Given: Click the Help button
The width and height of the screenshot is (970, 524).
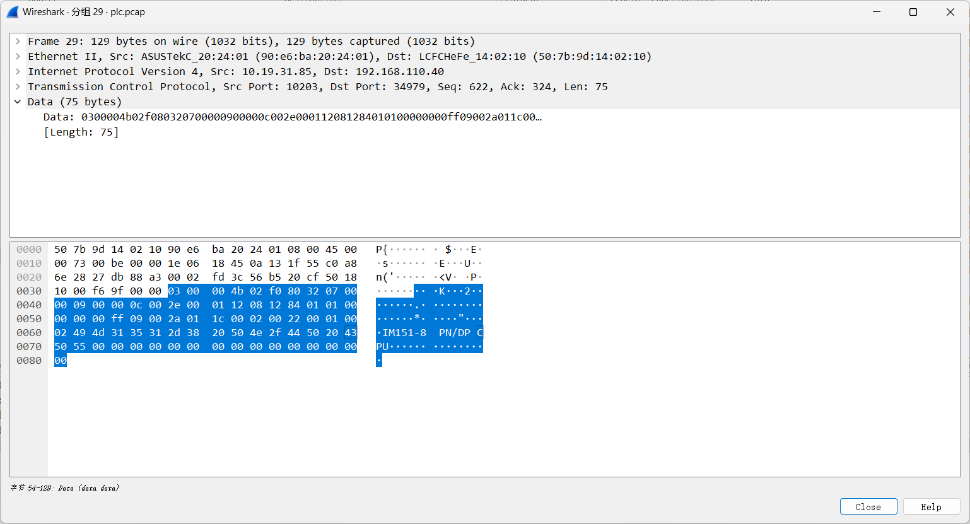Looking at the screenshot, I should click(x=931, y=507).
